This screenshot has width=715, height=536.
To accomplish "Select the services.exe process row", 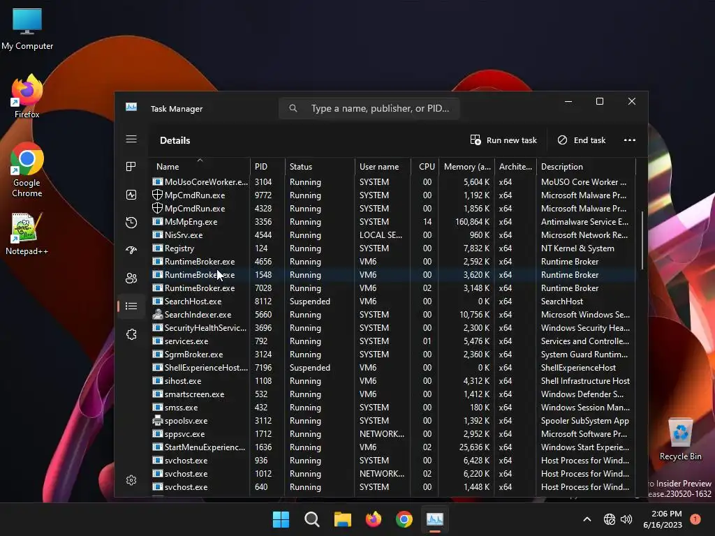I will 392,341.
